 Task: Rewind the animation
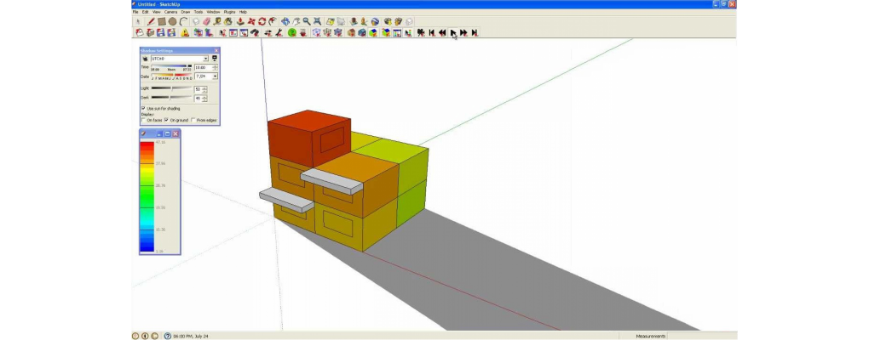443,32
